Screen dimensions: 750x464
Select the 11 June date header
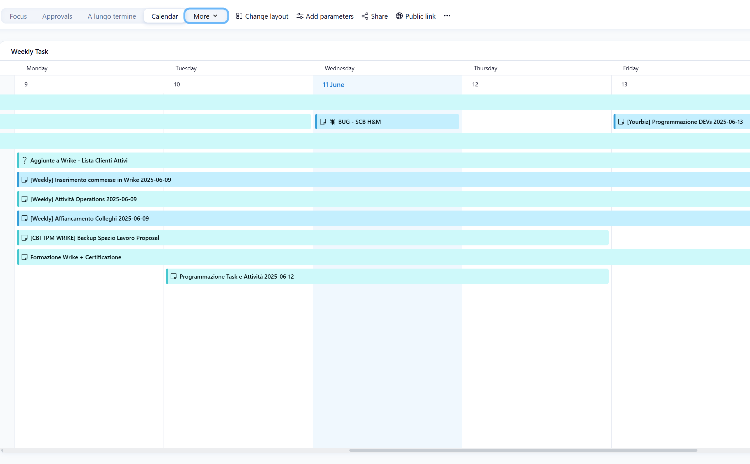click(333, 84)
